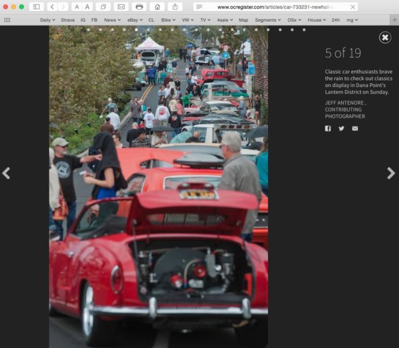This screenshot has height=348, width=399.
Task: Toggle the Safari sidebar
Action: 36,7
